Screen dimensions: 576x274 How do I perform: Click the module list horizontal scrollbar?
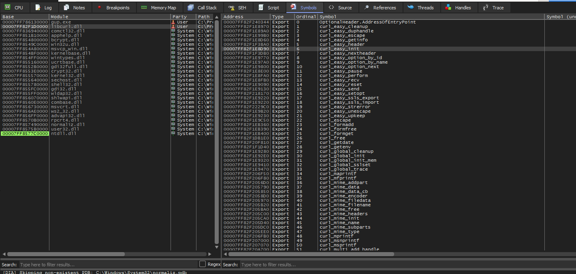pyautogui.click(x=66, y=254)
